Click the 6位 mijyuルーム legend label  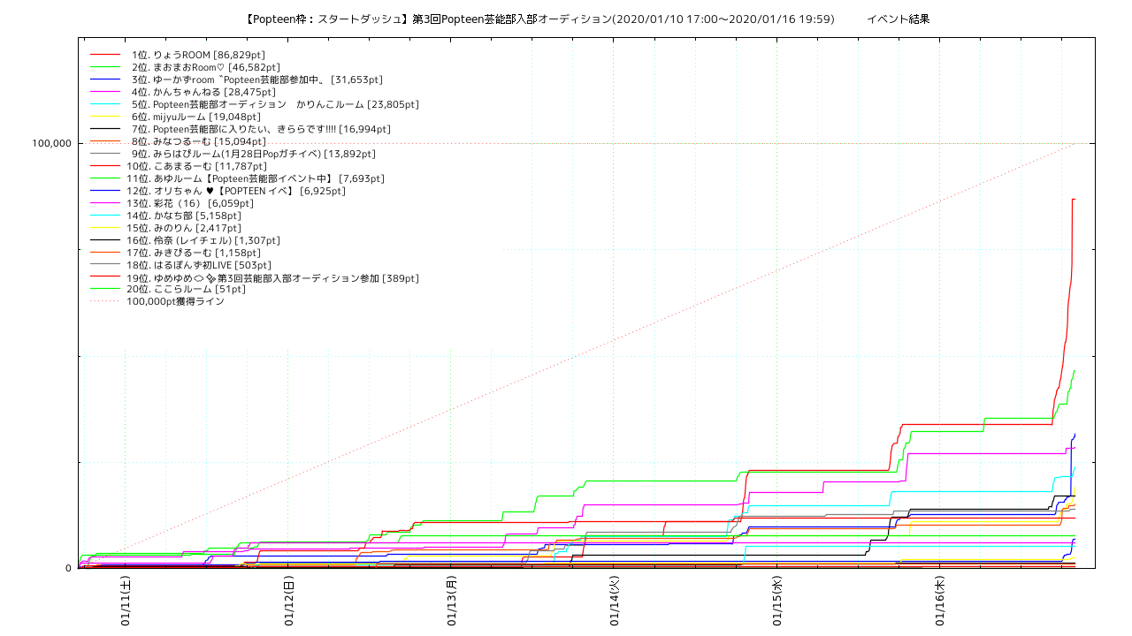point(195,117)
